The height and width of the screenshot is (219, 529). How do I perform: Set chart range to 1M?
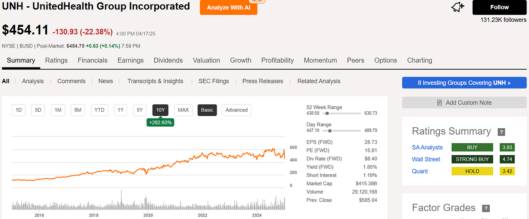click(x=58, y=110)
